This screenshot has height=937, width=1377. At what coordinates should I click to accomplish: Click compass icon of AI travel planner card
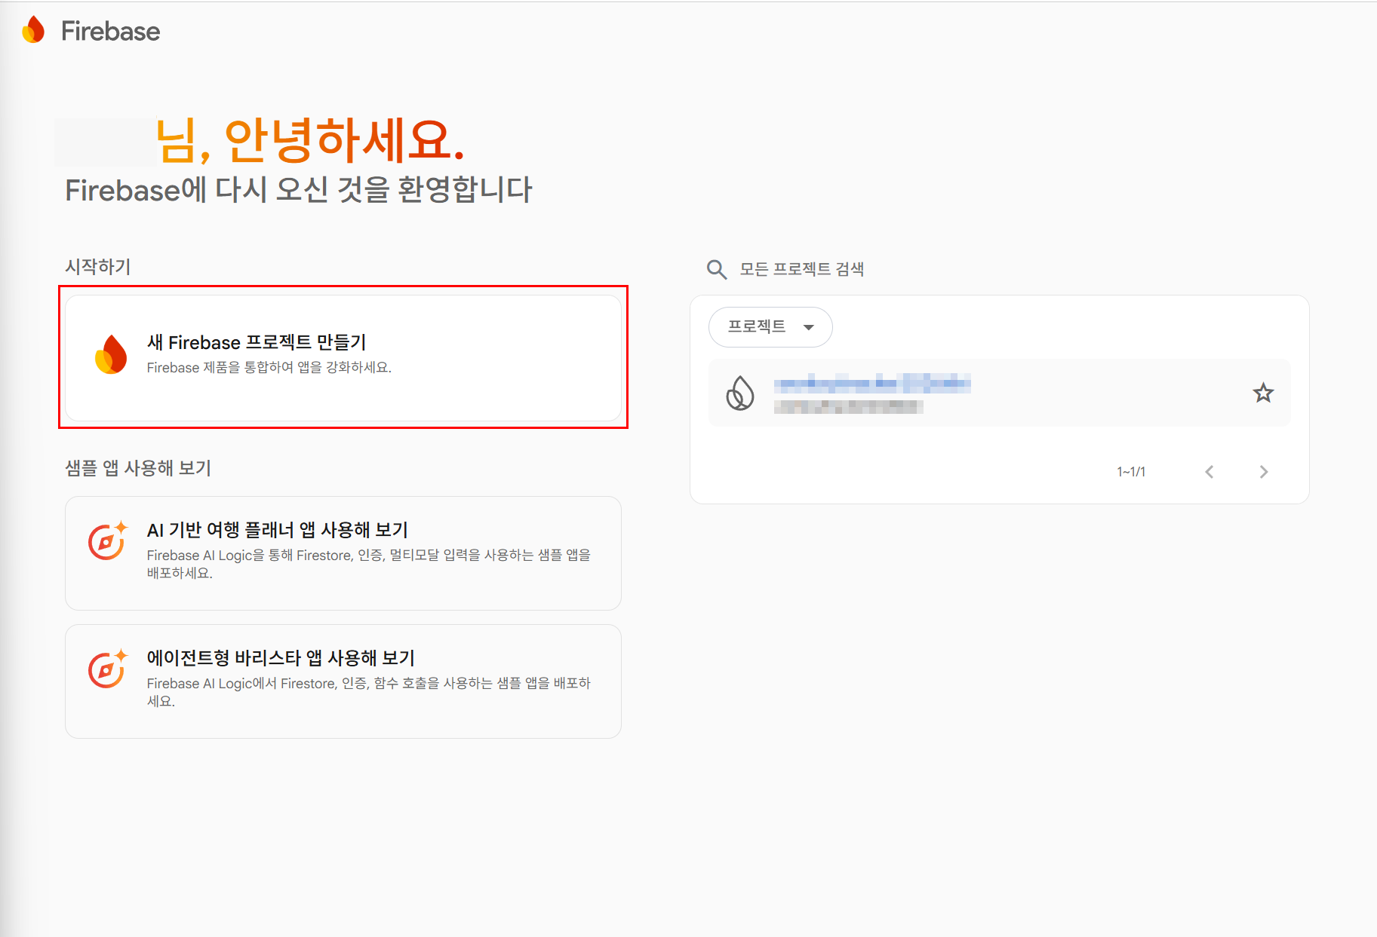click(x=107, y=540)
